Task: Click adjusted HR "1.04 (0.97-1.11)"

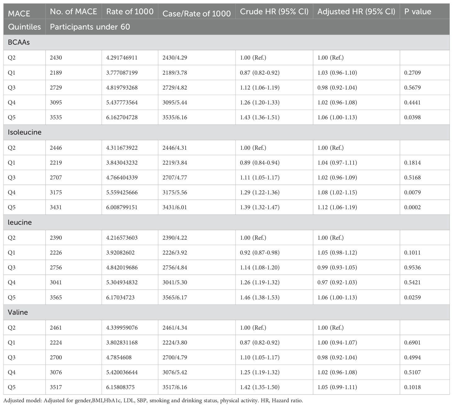Action: (337, 163)
